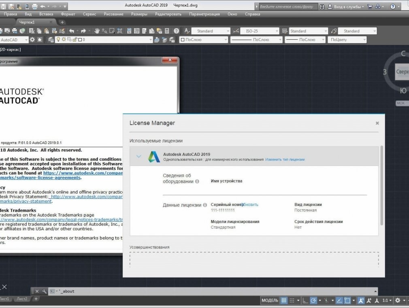Open the Properties palette icon

click(129, 31)
